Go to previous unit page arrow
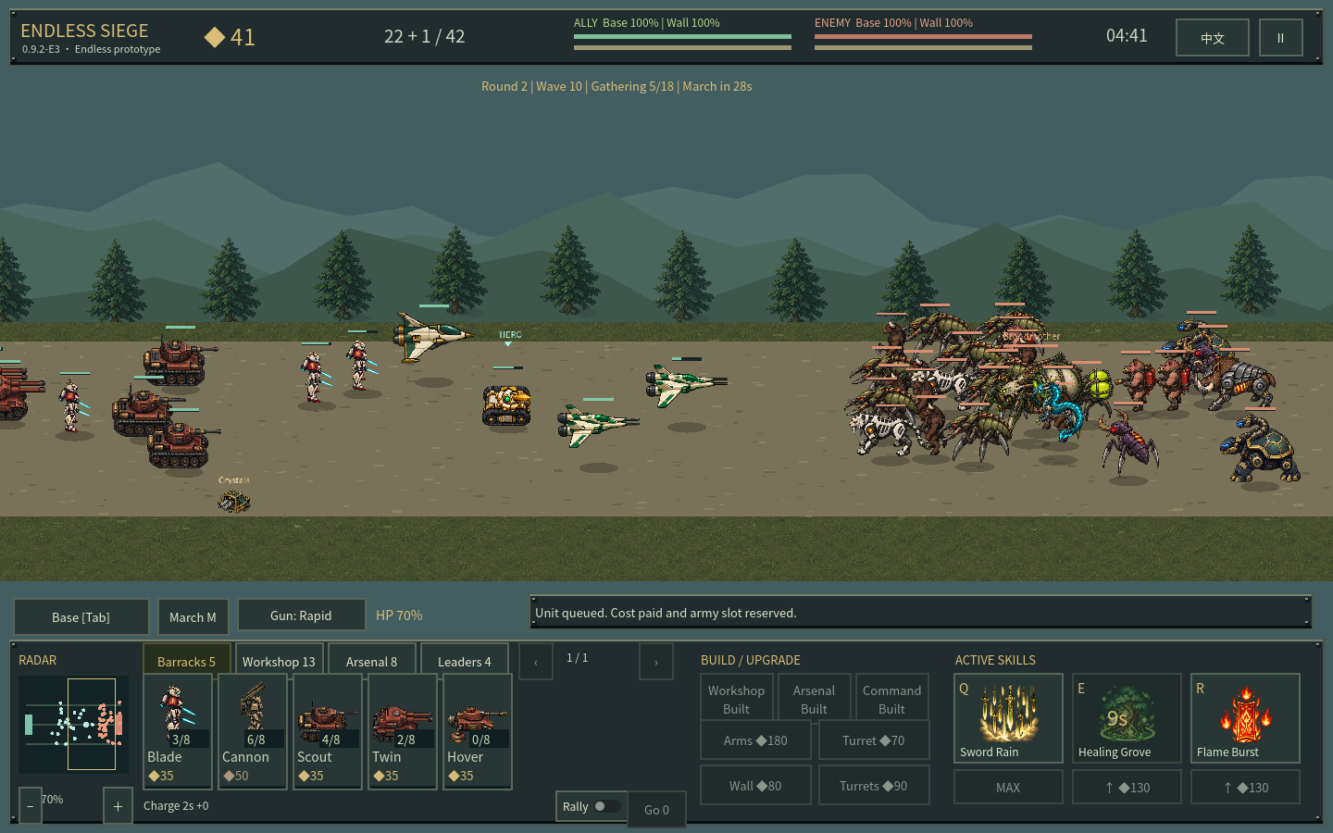1333x833 pixels. click(536, 662)
